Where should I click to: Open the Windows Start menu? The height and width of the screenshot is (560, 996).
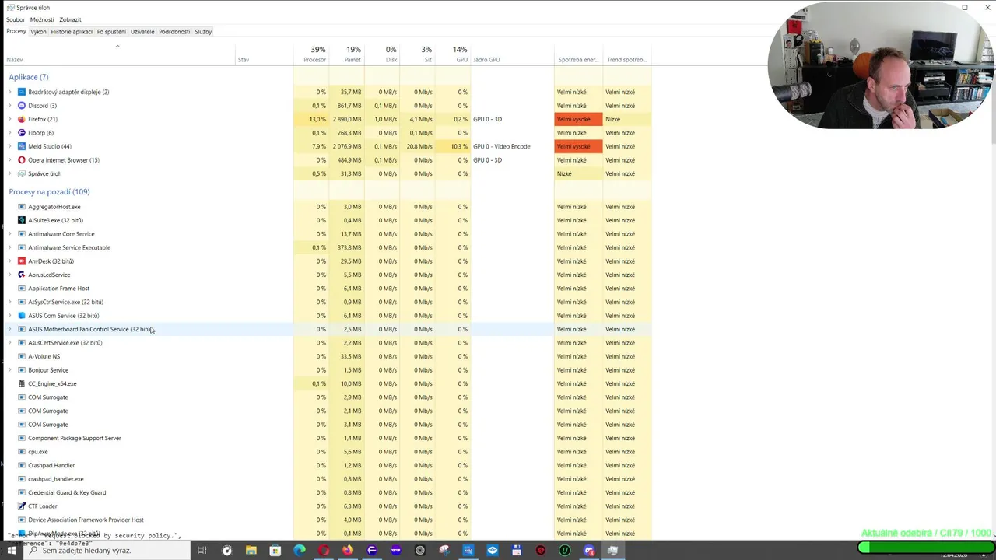pyautogui.click(x=12, y=551)
